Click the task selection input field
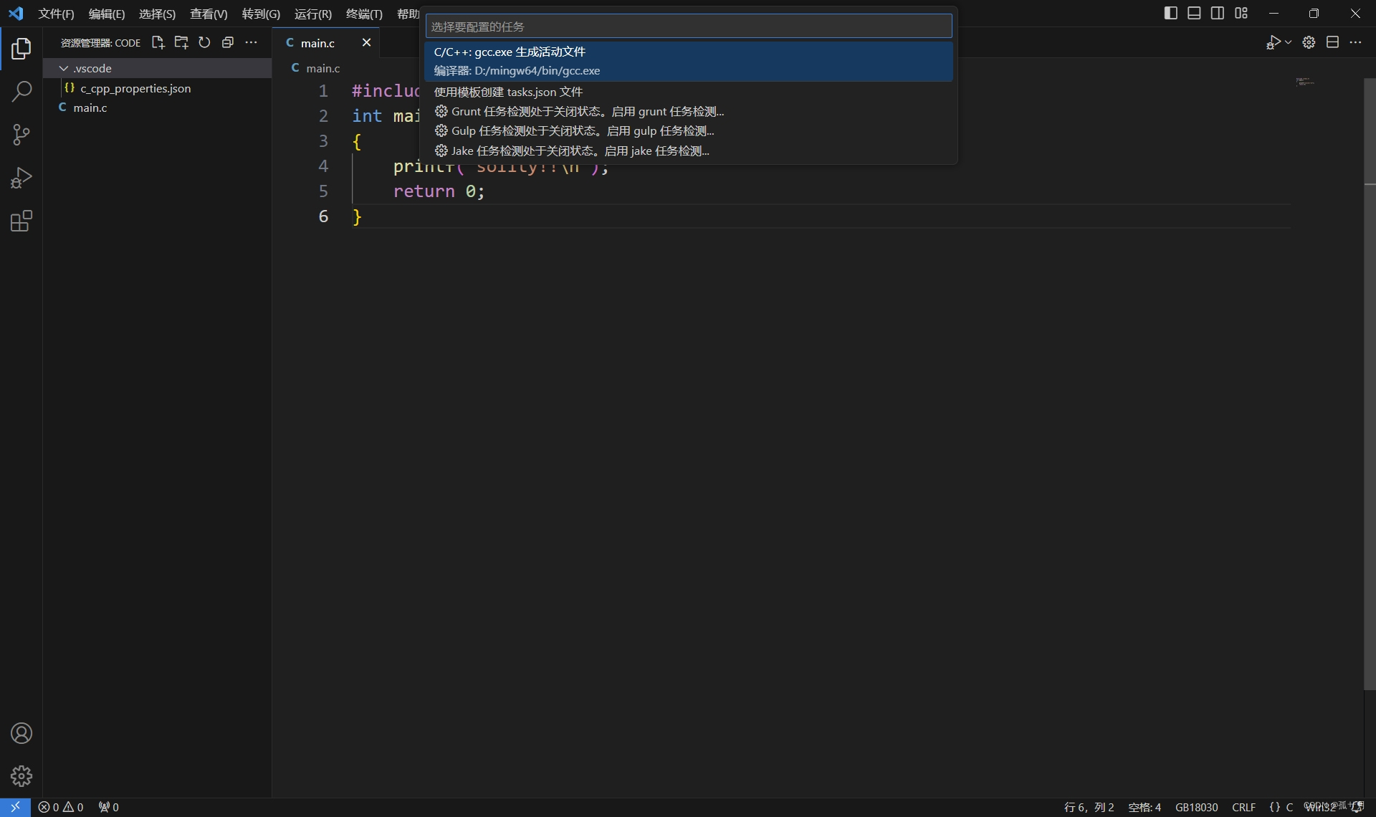 (x=689, y=27)
